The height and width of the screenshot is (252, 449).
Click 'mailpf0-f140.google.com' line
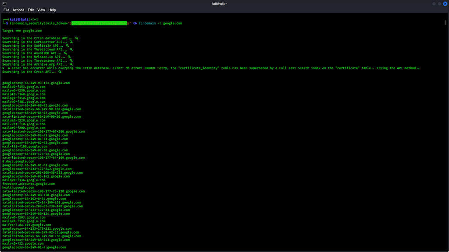pos(24,94)
